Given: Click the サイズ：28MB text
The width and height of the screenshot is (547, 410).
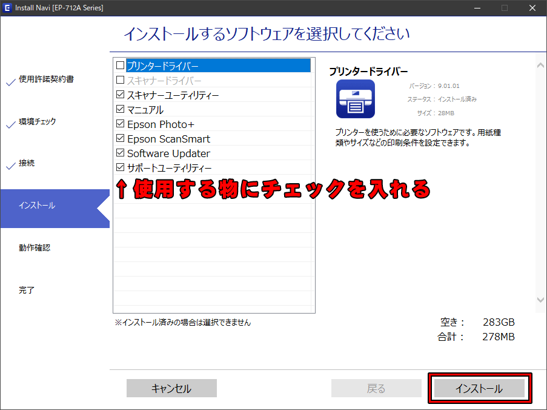Looking at the screenshot, I should tap(436, 113).
